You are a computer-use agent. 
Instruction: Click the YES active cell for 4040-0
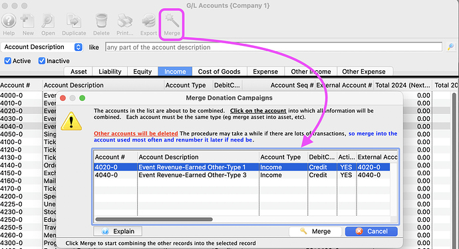346,175
